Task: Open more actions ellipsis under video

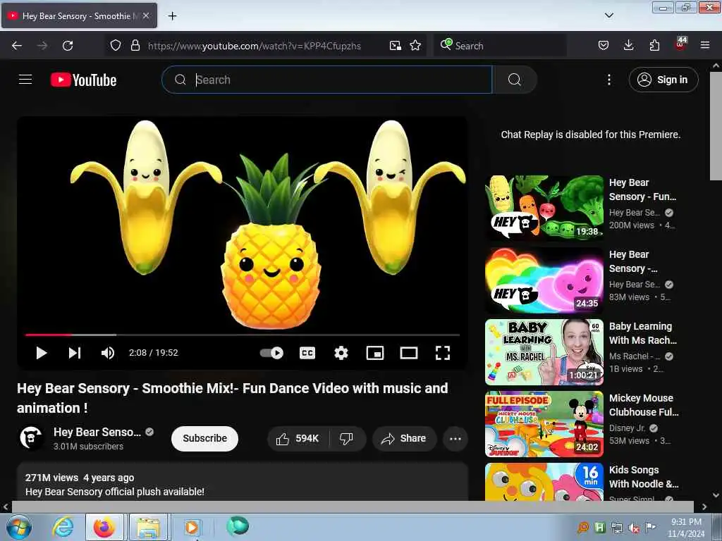Action: point(455,438)
